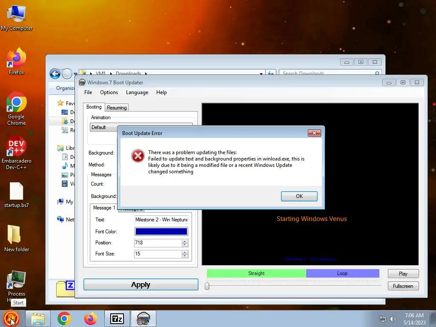The image size is (436, 327).
Task: Close the Boot Update Error dialog
Action: coord(314,133)
